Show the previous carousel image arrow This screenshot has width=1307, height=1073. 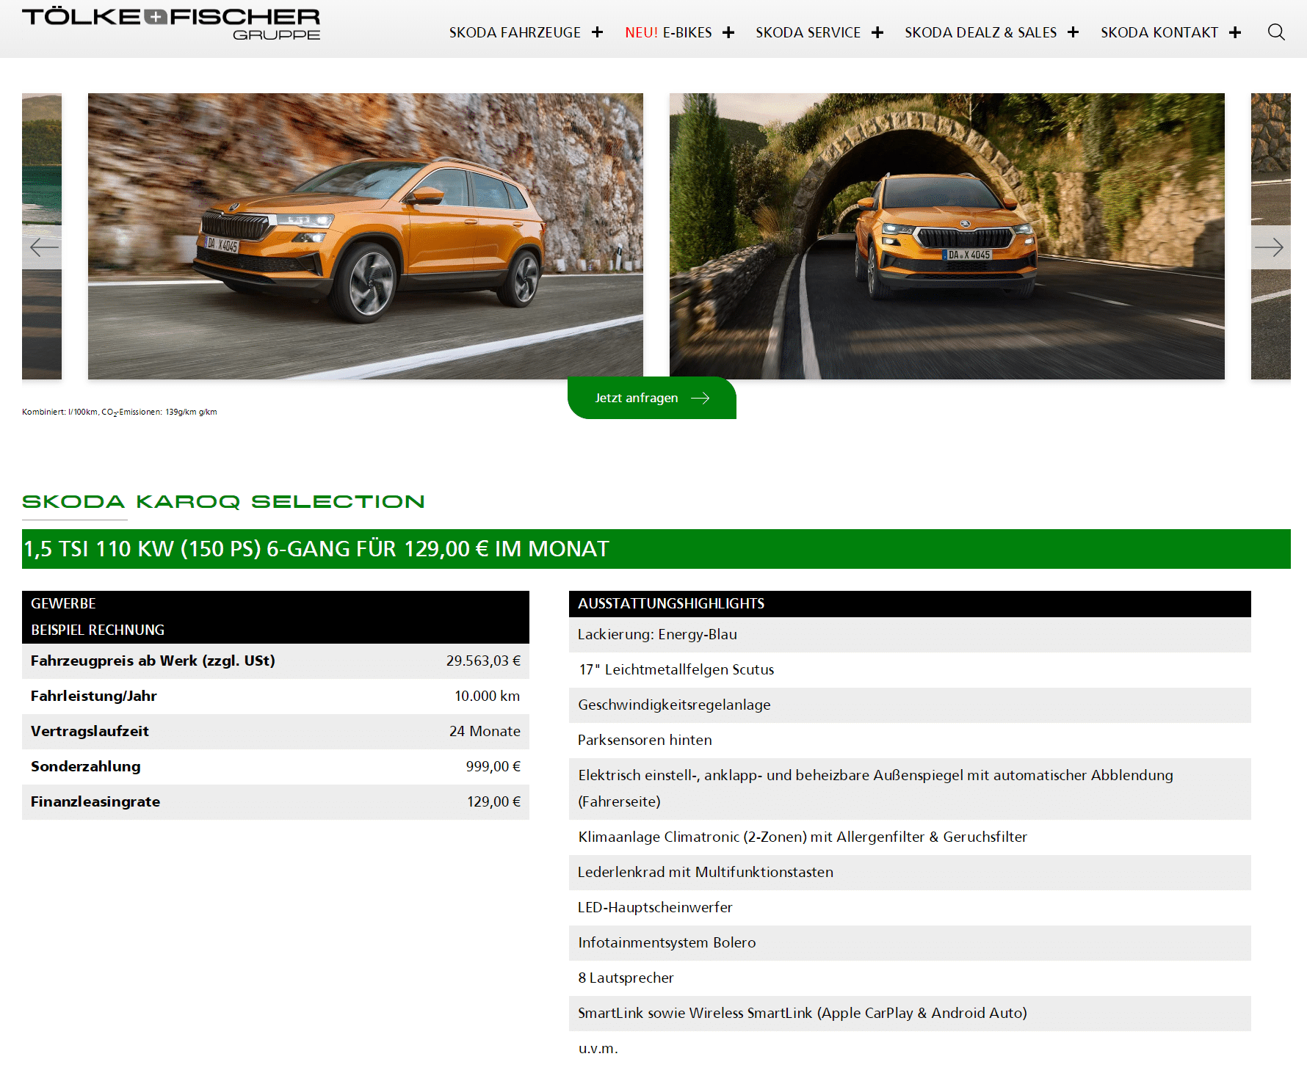(44, 247)
